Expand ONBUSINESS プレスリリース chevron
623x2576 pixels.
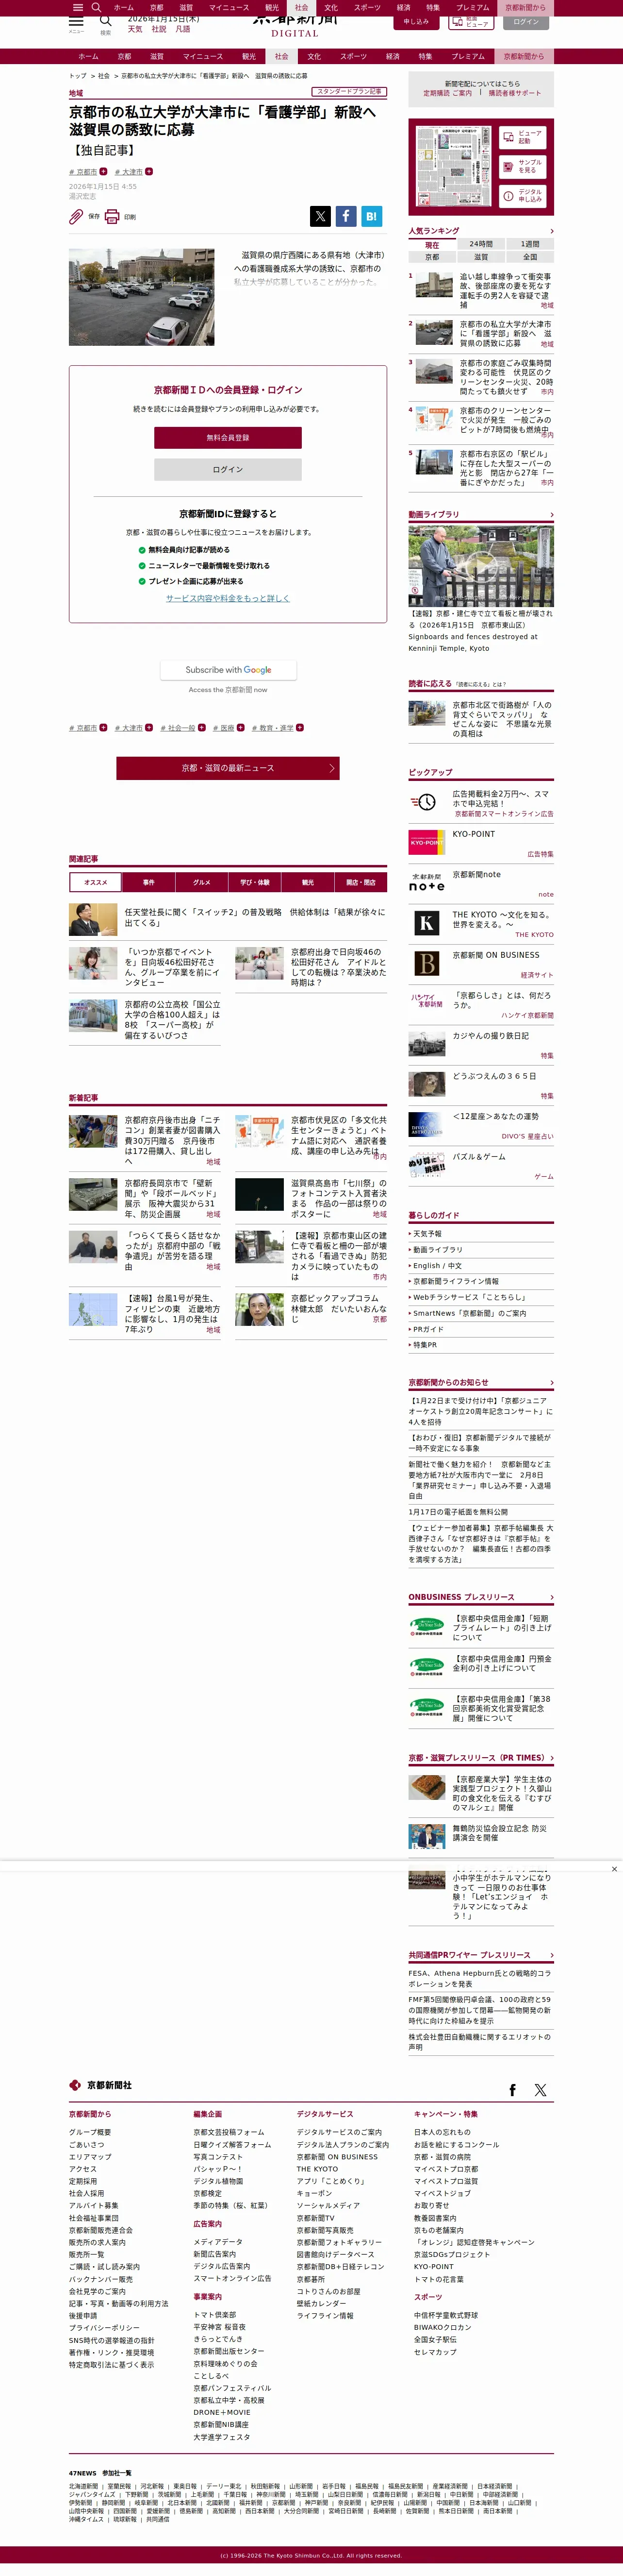[551, 1597]
